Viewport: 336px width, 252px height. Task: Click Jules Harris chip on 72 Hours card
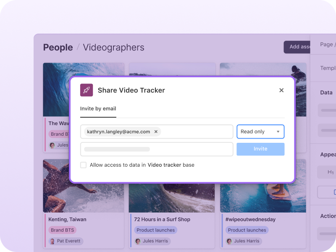point(152,241)
